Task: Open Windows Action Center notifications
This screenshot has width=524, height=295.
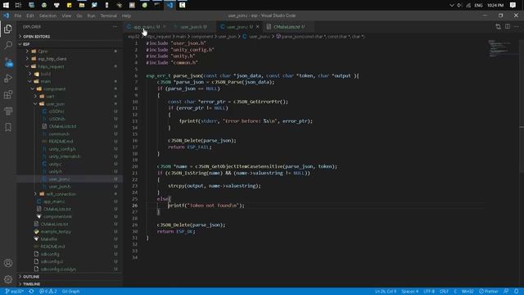Action: (x=513, y=5)
